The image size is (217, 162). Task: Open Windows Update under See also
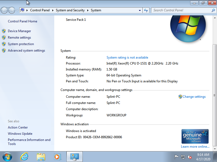[20, 133]
